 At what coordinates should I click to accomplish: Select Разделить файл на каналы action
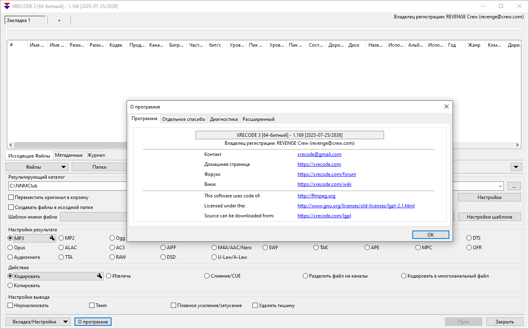click(306, 276)
